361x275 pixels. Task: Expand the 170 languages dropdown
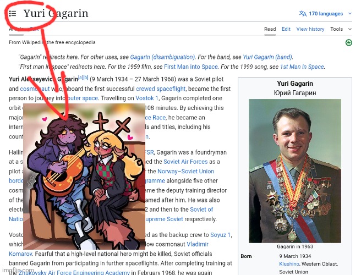[x=326, y=14]
